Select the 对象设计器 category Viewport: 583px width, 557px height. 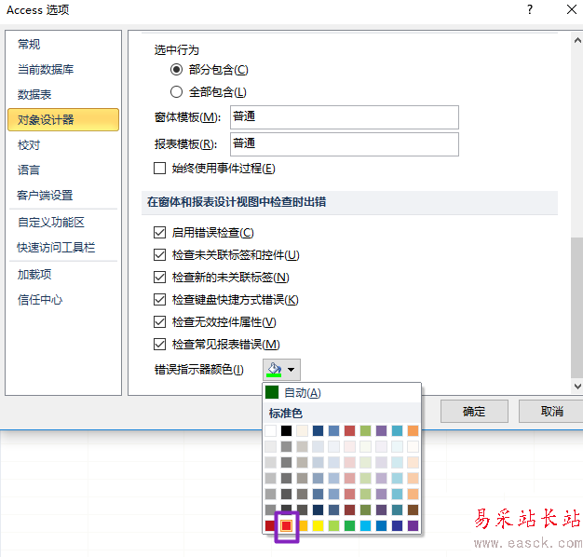click(x=63, y=120)
